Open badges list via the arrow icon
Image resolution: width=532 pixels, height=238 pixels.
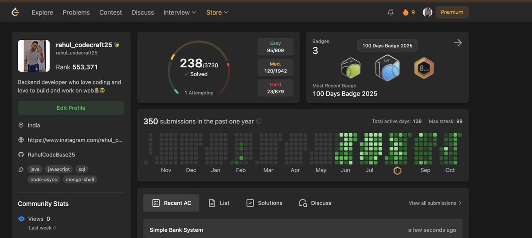point(458,43)
